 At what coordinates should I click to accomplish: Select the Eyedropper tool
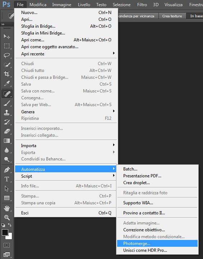[7, 83]
